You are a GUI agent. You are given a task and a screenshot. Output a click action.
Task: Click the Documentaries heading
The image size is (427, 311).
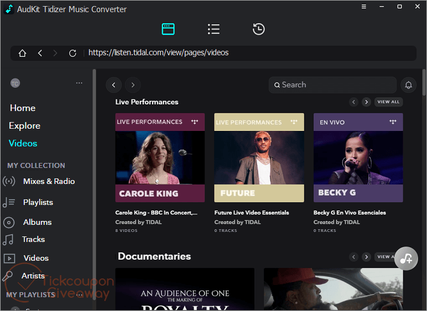point(154,256)
